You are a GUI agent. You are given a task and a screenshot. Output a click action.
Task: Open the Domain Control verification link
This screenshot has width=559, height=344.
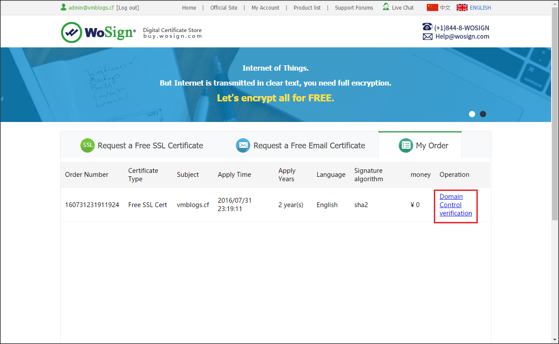click(455, 205)
